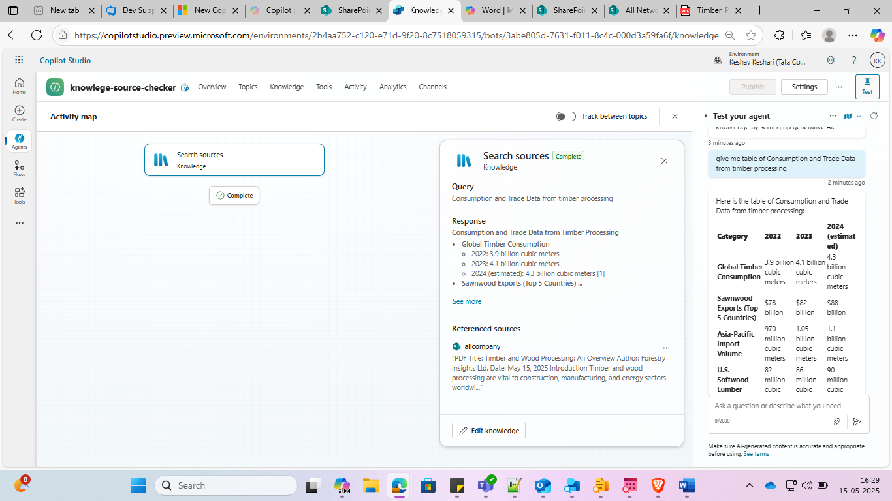Open the See terms link
The height and width of the screenshot is (501, 892).
click(756, 454)
